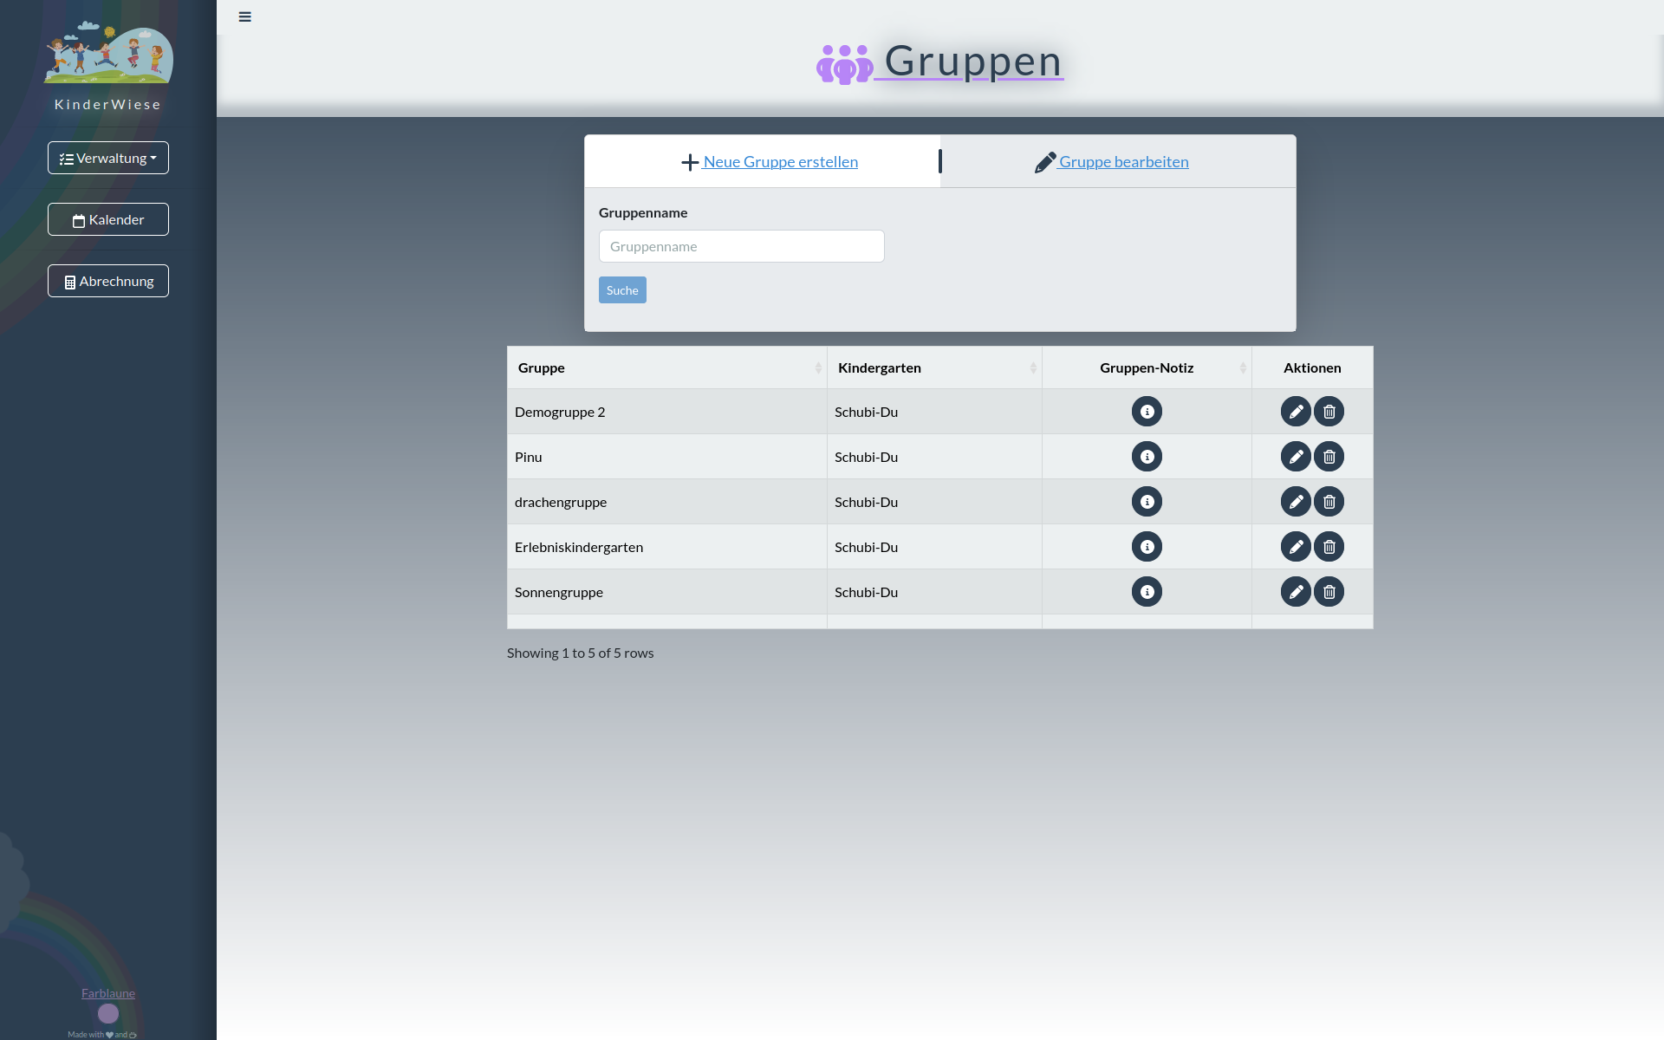Delete Demogruppe 2 with trash icon
Viewport: 1664px width, 1040px height.
point(1329,412)
